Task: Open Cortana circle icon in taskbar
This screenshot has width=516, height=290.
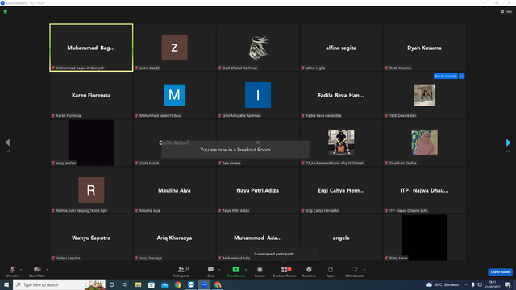Action: [112, 284]
